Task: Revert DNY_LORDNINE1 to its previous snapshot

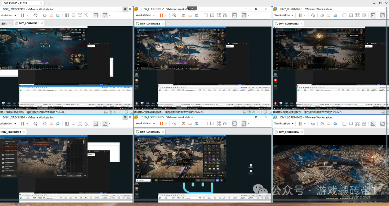Action: (51, 15)
